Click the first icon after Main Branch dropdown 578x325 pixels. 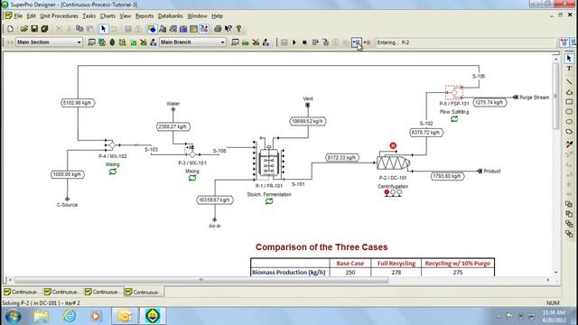pyautogui.click(x=235, y=42)
